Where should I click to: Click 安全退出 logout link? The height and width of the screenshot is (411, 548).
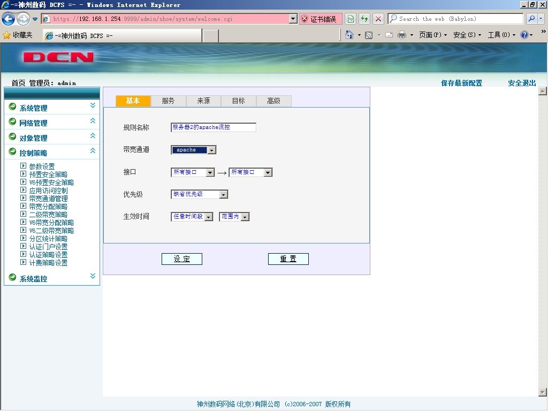[x=522, y=83]
